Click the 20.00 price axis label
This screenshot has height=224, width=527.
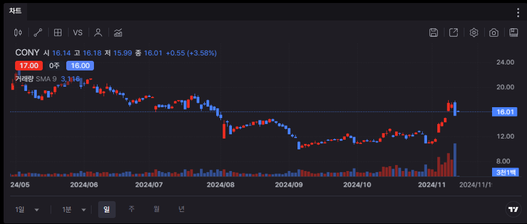pos(505,87)
